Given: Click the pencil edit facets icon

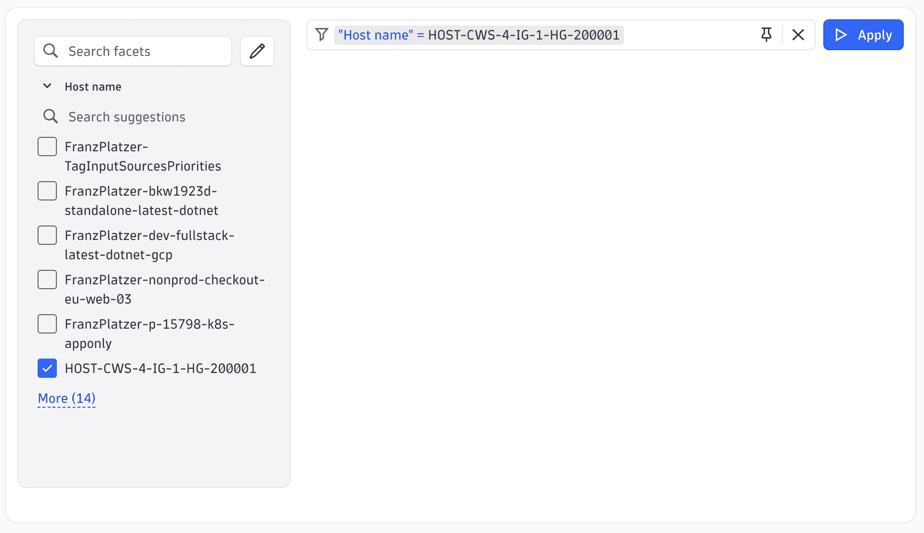Looking at the screenshot, I should pos(257,51).
